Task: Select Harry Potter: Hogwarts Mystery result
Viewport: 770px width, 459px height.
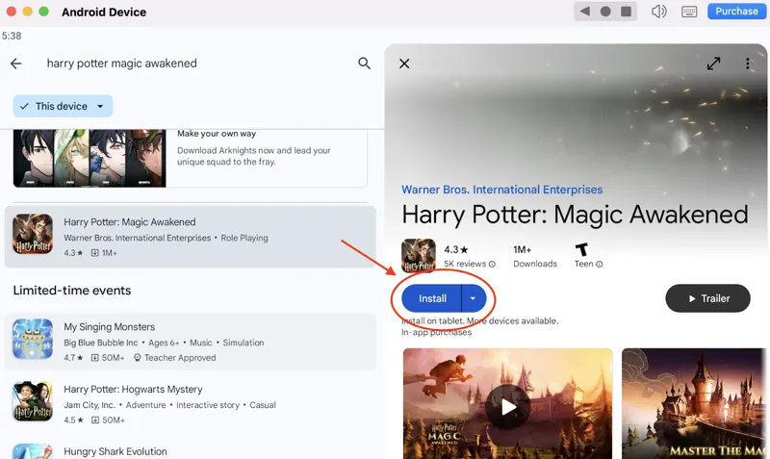Action: coord(133,390)
